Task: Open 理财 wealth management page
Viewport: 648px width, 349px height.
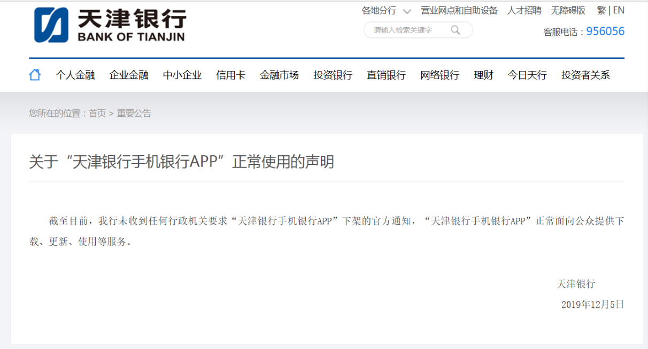Action: click(483, 75)
